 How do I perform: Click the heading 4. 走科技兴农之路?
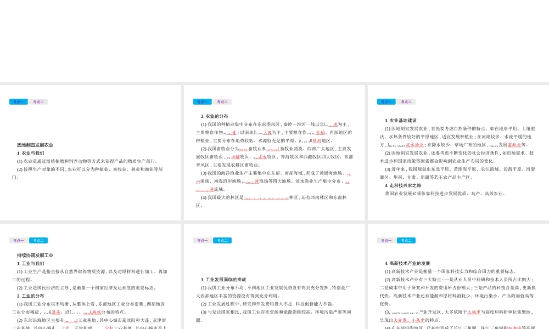pyautogui.click(x=403, y=186)
